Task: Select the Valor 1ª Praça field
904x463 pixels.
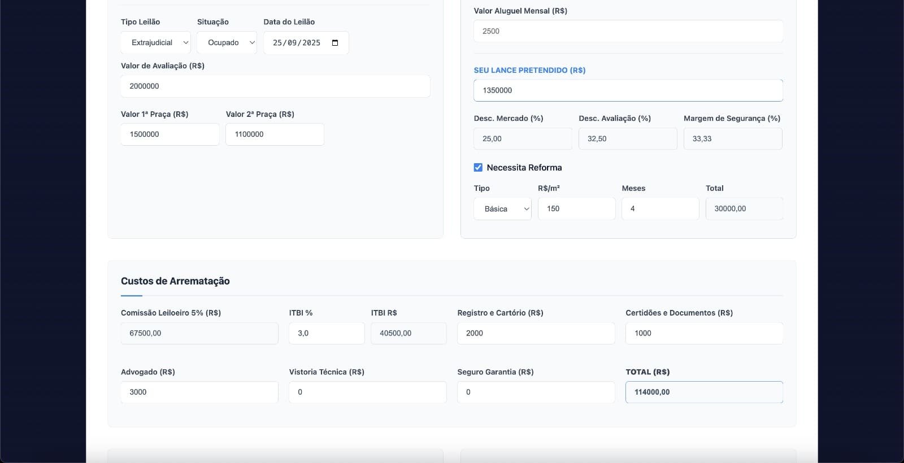Action: pyautogui.click(x=170, y=134)
